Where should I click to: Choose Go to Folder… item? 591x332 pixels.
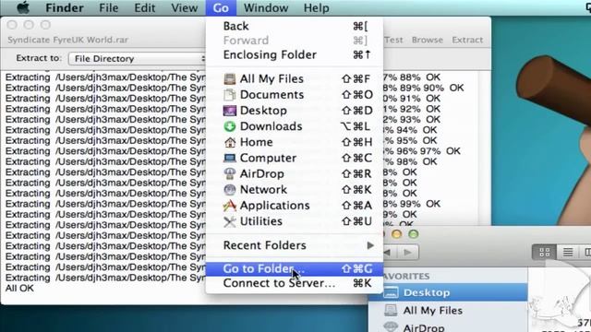(295, 268)
